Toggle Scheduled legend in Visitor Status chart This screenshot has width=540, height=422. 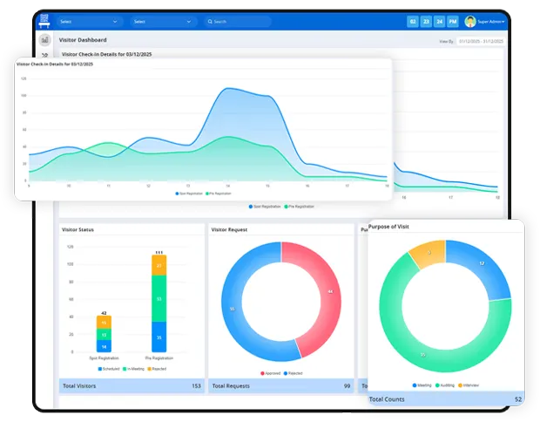click(x=108, y=369)
